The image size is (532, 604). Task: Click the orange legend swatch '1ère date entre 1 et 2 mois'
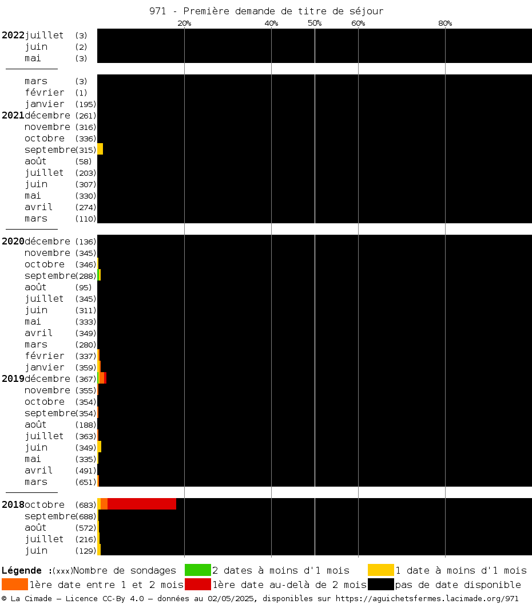[x=15, y=585]
